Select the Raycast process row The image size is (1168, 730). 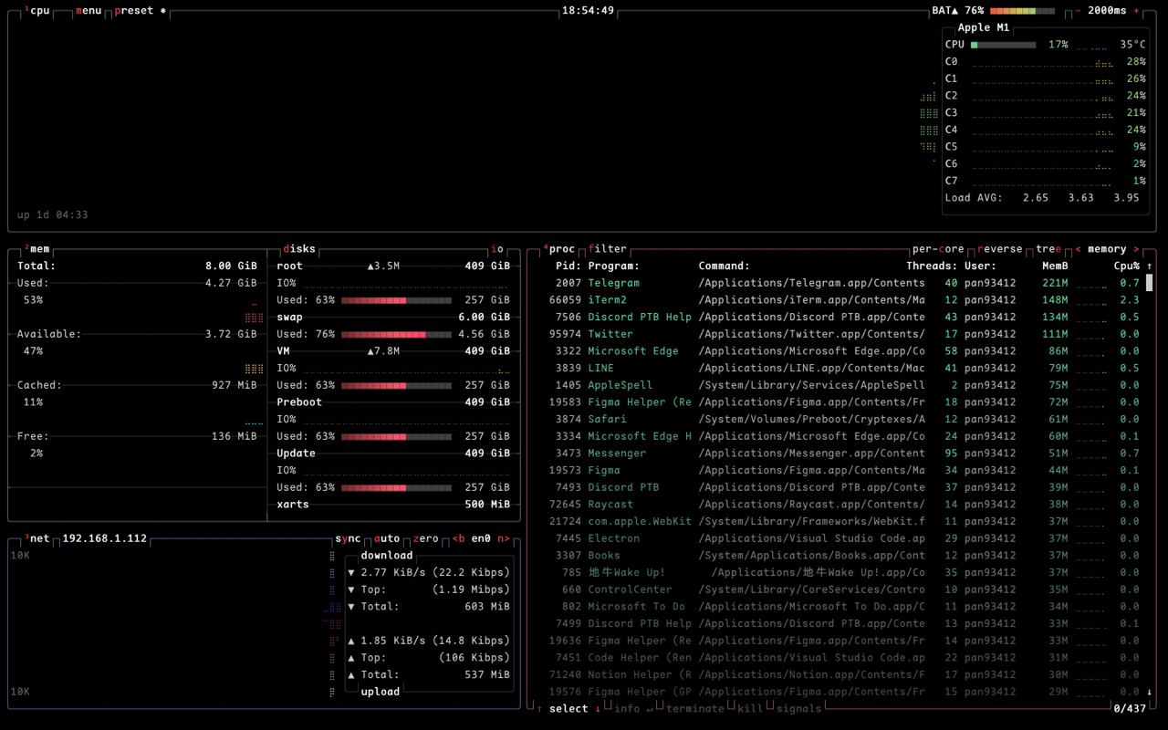(x=844, y=505)
